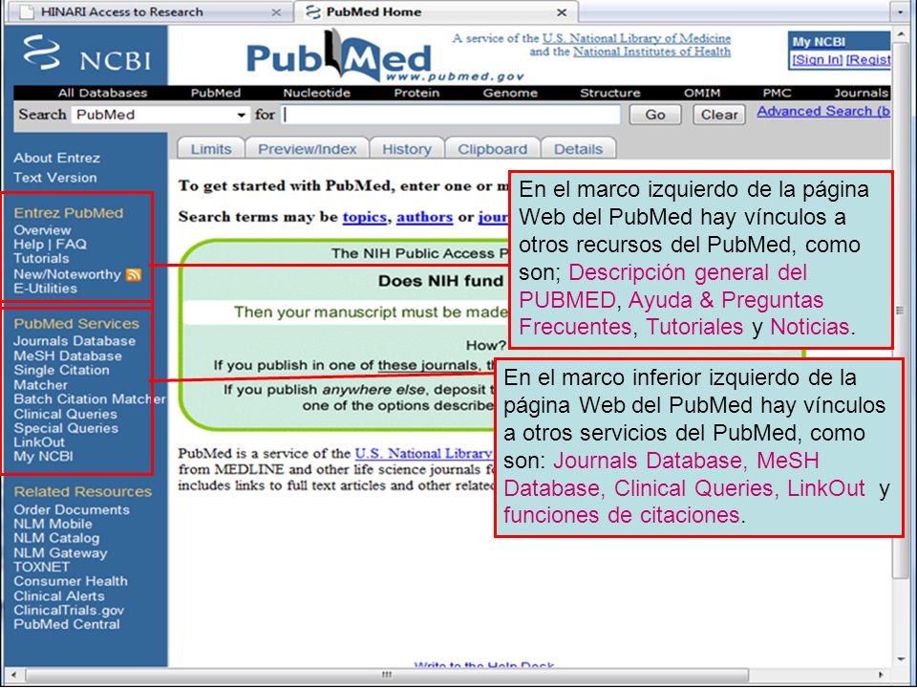Open Consumer Health link
Viewport: 917px width, 688px height.
click(x=70, y=582)
